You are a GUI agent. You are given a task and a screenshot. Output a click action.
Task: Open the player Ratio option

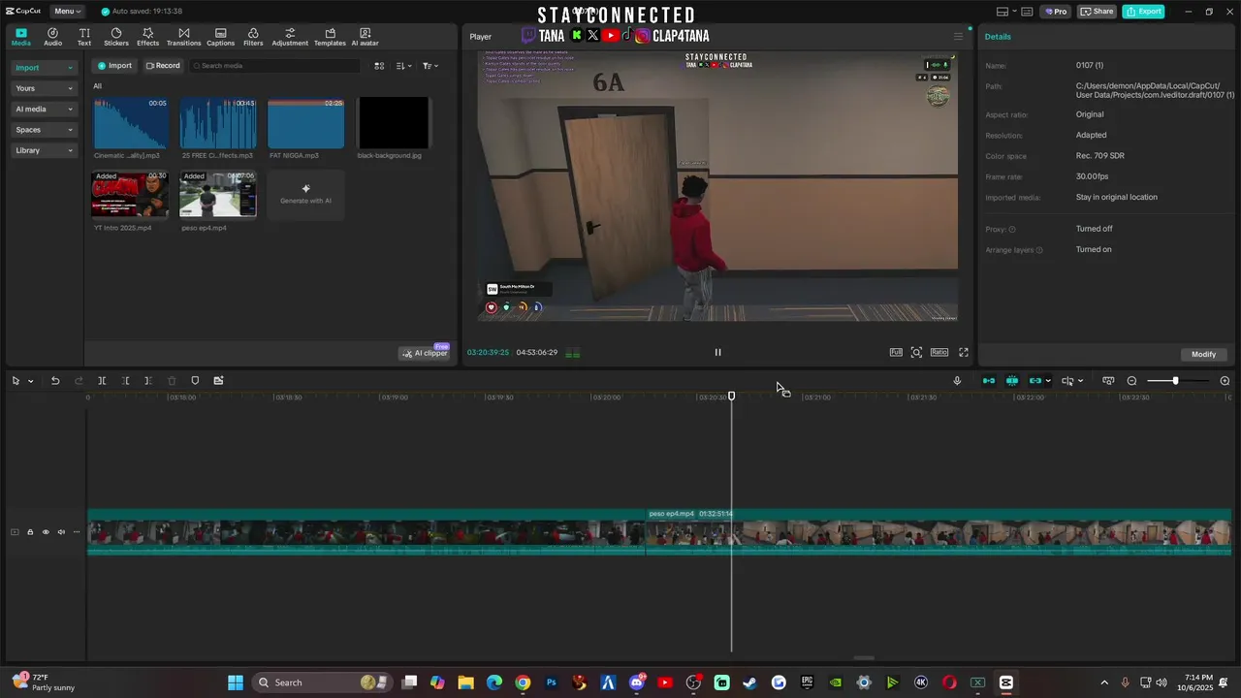939,353
